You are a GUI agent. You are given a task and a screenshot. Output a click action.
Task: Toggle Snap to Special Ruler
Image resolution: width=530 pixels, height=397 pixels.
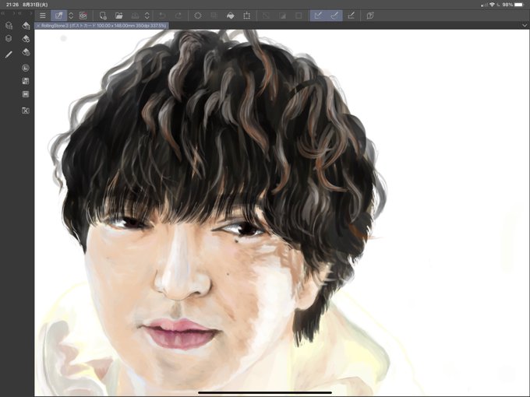pyautogui.click(x=334, y=16)
